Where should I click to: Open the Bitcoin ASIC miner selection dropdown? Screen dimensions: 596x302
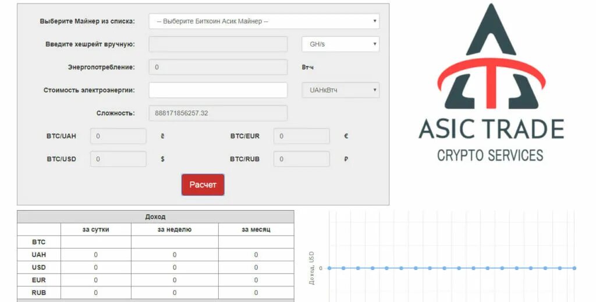[x=264, y=22]
